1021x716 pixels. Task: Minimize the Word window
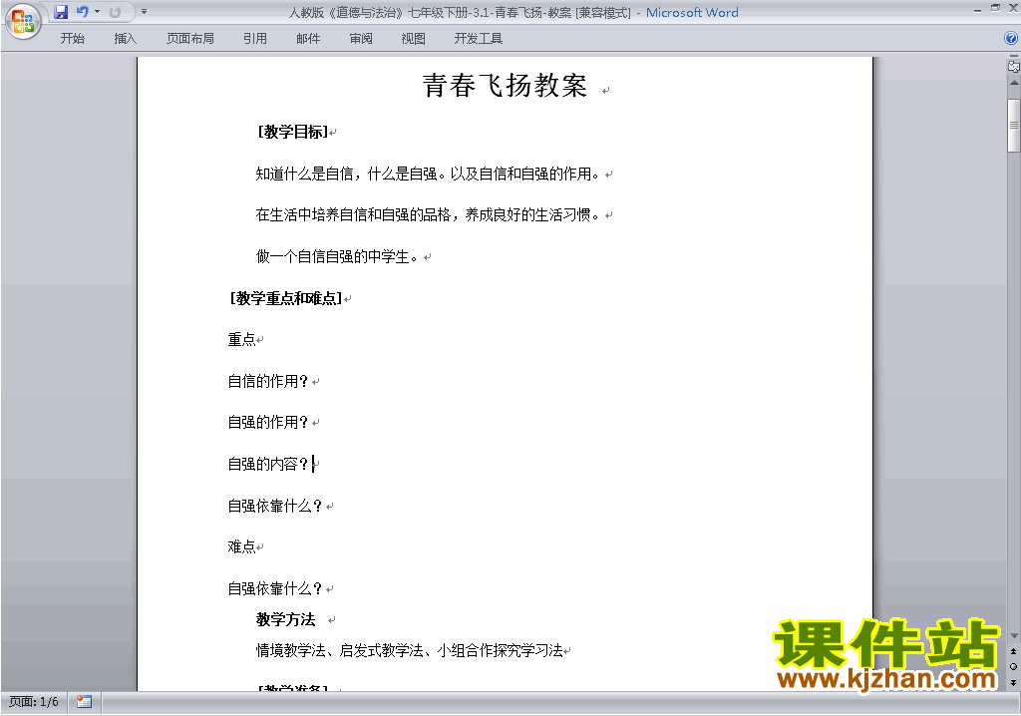[977, 9]
